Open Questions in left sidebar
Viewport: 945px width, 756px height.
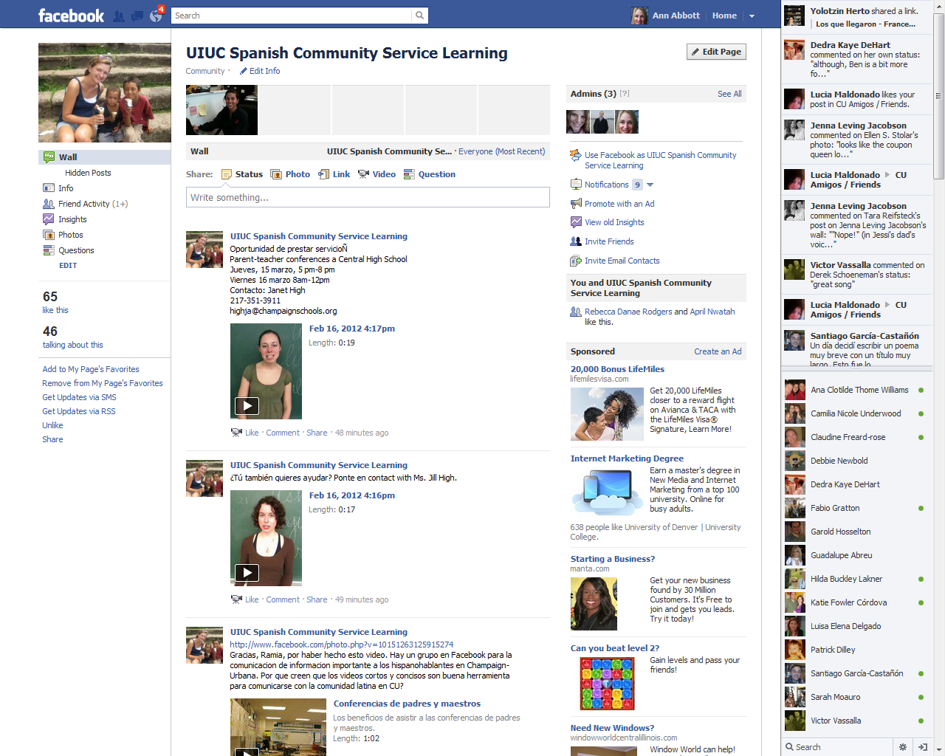(x=76, y=250)
